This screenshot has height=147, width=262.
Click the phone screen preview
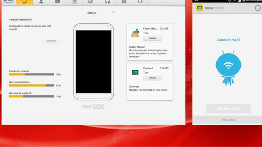click(x=94, y=62)
